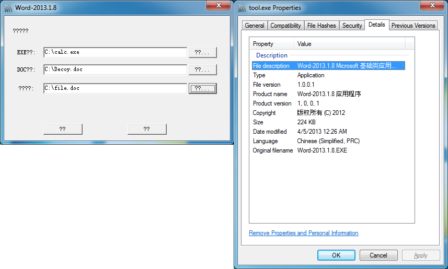Confirm with the OK button

pyautogui.click(x=336, y=255)
